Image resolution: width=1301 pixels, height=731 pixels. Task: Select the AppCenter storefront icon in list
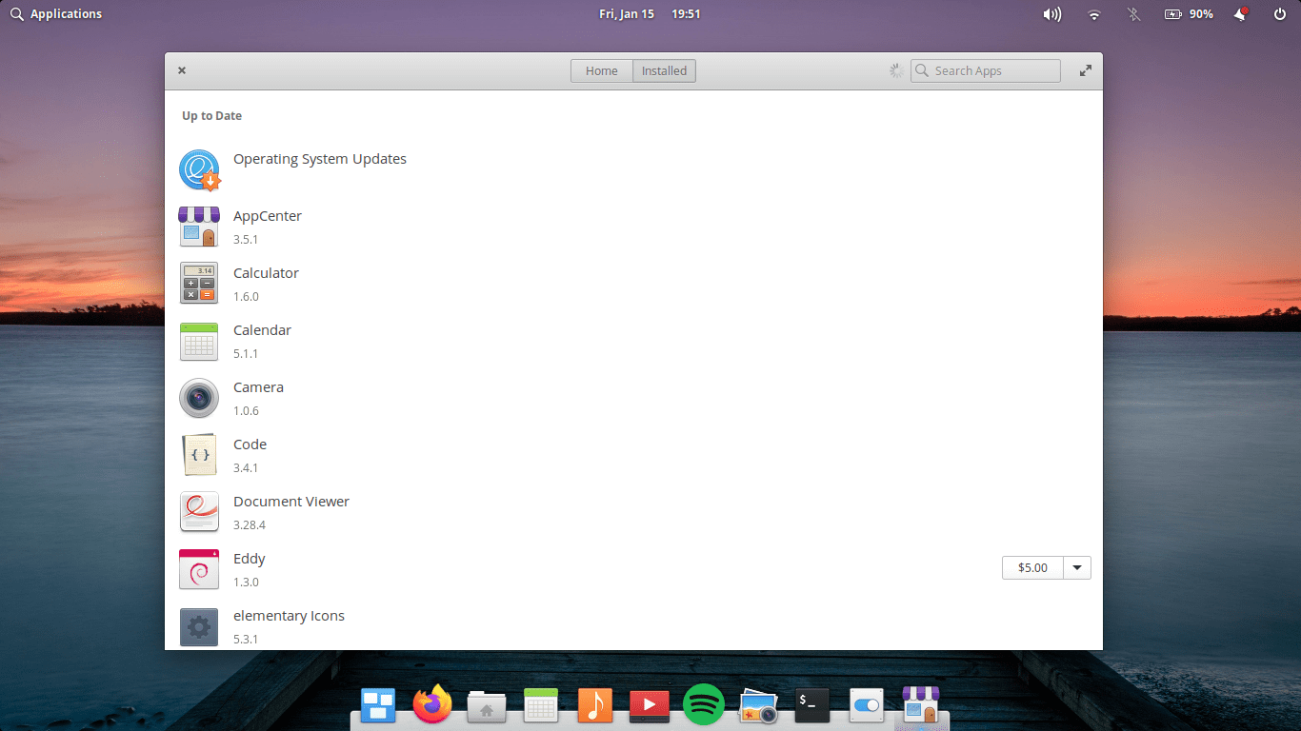click(199, 227)
